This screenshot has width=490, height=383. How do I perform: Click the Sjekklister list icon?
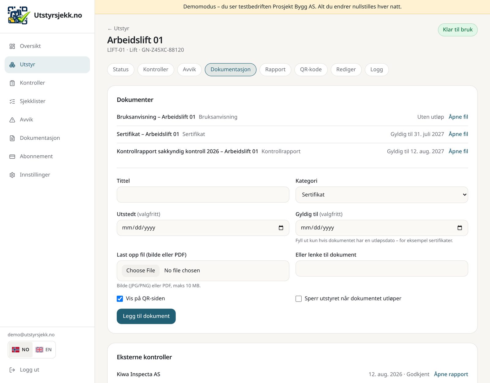click(12, 101)
